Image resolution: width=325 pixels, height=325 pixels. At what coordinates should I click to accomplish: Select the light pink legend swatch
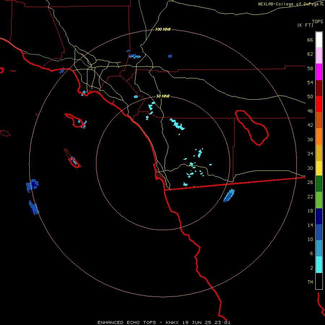[x=319, y=56]
